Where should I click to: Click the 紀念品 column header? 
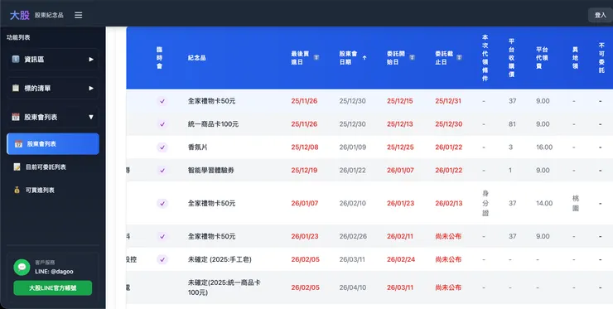[x=196, y=57]
